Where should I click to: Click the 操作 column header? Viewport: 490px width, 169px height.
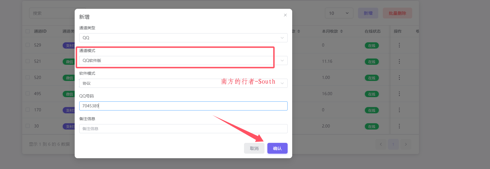click(398, 31)
